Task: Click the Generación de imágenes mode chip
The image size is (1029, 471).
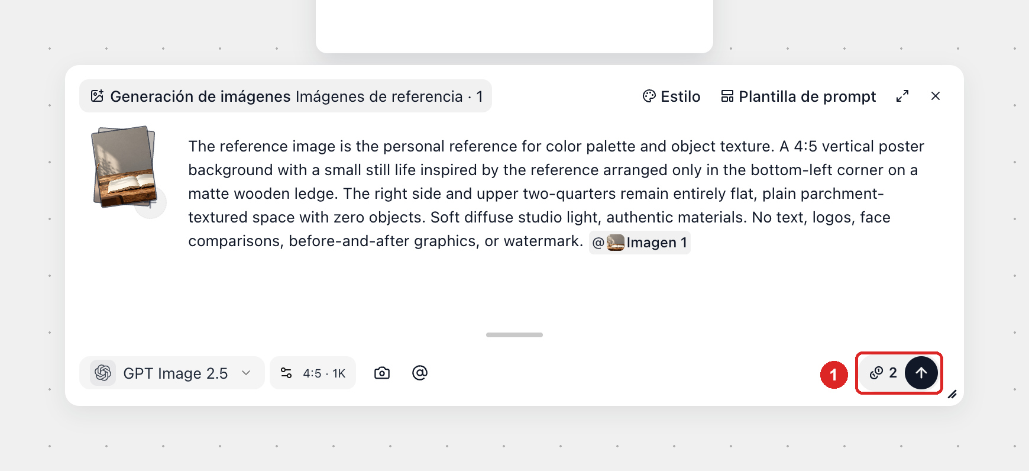Action: point(286,96)
